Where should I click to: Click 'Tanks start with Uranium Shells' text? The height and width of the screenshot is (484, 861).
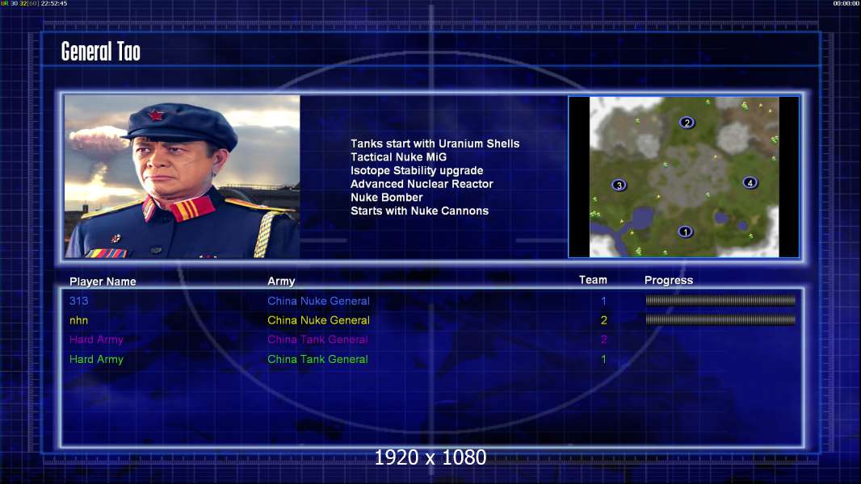[435, 144]
